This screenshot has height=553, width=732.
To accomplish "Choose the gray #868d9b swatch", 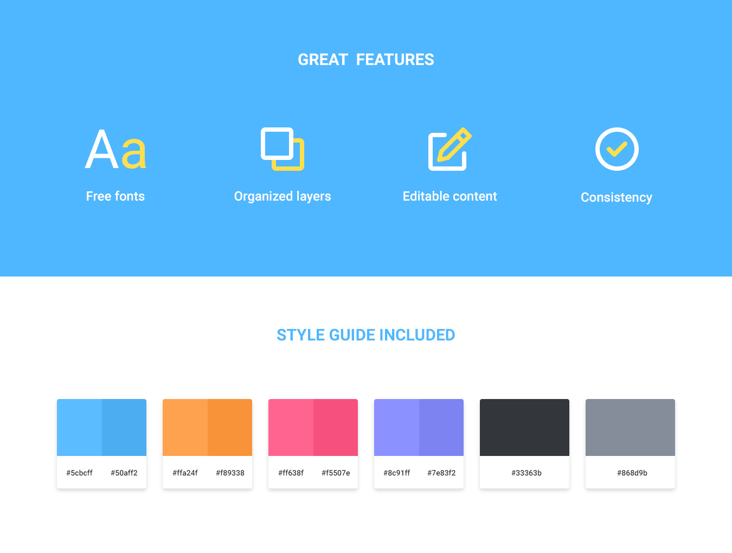I will (x=630, y=427).
